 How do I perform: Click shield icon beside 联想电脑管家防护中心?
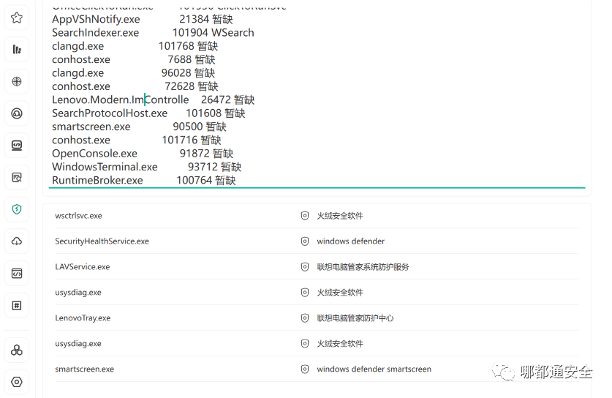click(x=305, y=318)
